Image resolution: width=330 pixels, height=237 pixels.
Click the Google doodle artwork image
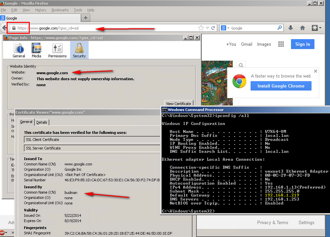217,83
